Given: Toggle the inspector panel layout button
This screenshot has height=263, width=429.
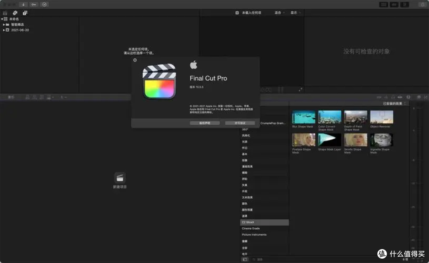Looking at the screenshot, I should coord(404,4).
